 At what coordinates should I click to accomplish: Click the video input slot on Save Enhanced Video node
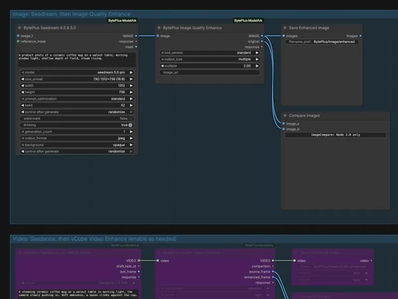[x=295, y=261]
